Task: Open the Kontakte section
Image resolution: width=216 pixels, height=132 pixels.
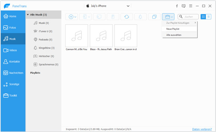Action: point(13,62)
